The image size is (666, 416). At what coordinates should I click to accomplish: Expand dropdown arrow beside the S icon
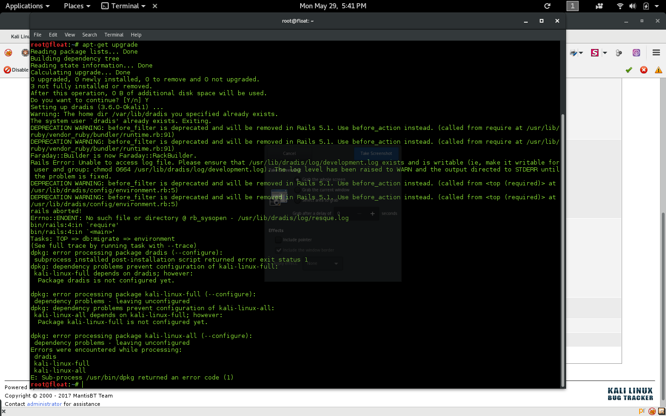click(x=604, y=53)
